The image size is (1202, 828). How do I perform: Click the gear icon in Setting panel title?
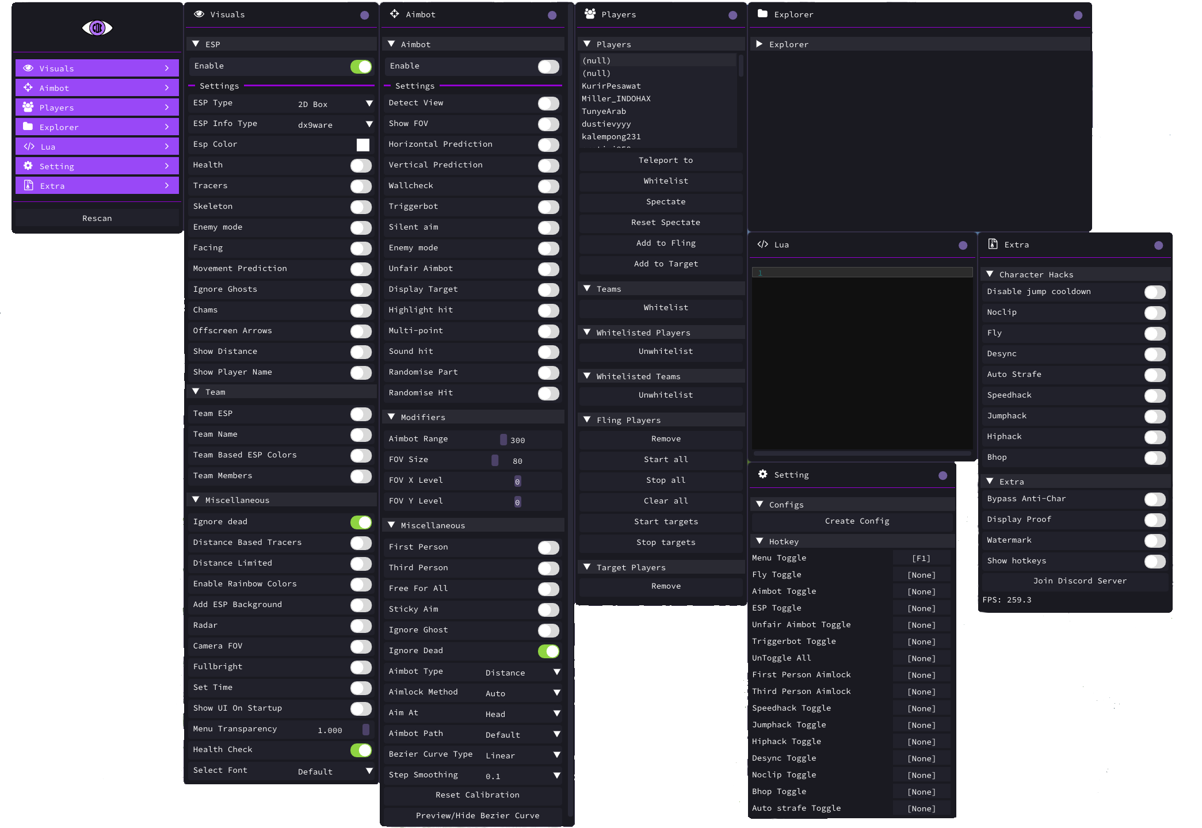tap(762, 474)
